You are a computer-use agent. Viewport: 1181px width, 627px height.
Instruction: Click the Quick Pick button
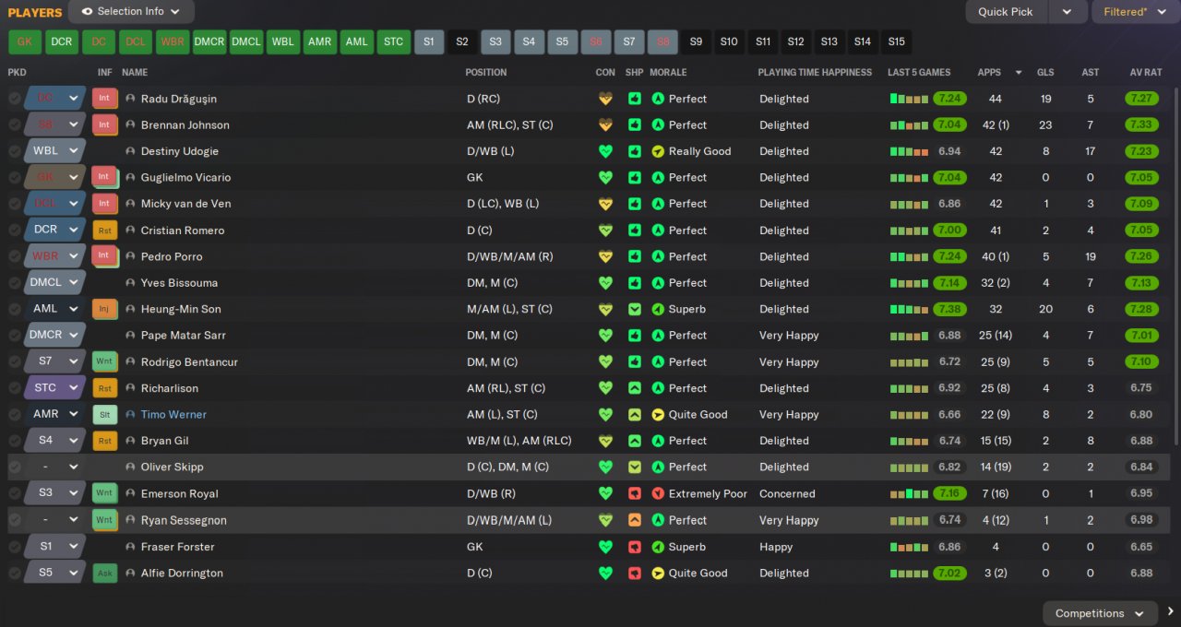point(1007,12)
